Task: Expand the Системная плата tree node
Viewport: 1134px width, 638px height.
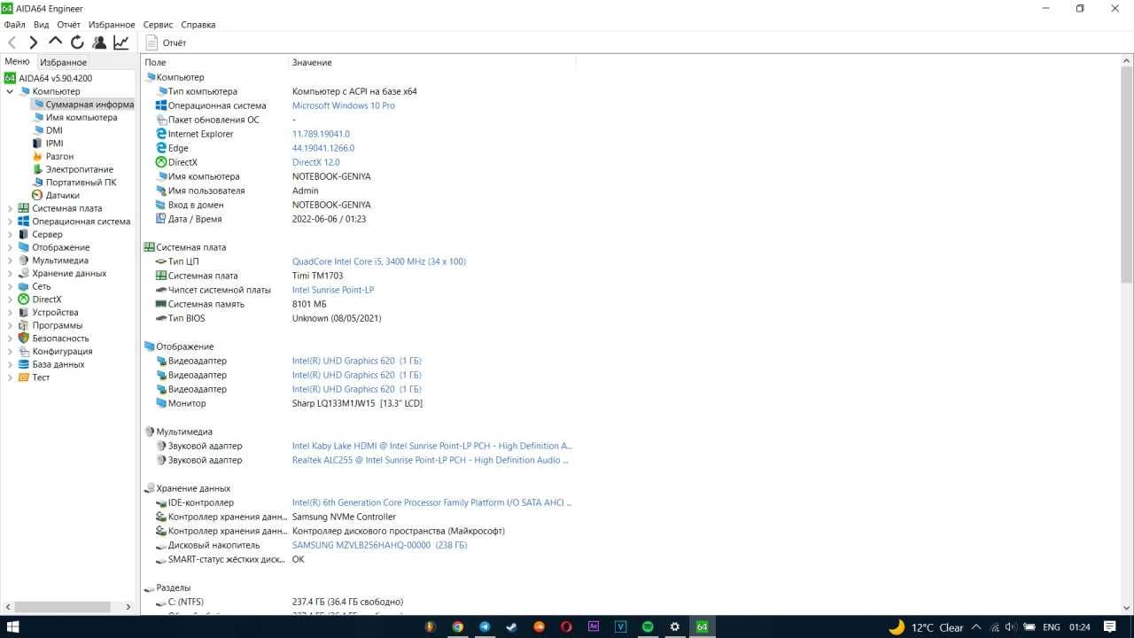Action: point(10,208)
